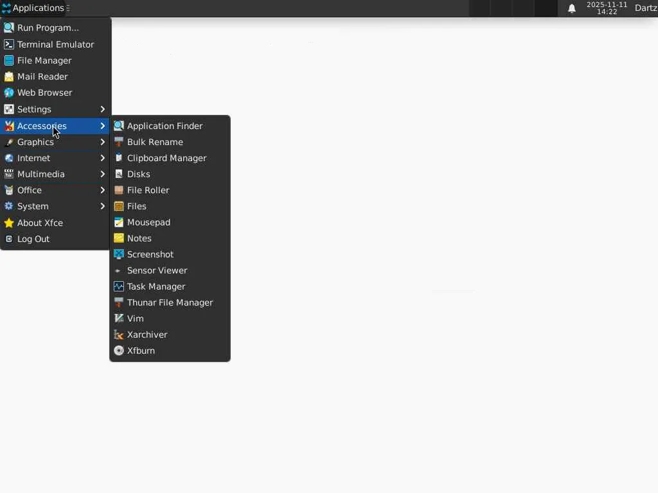Click the Run Program magnifier icon
Screen dimensions: 658x493
pyautogui.click(x=9, y=28)
